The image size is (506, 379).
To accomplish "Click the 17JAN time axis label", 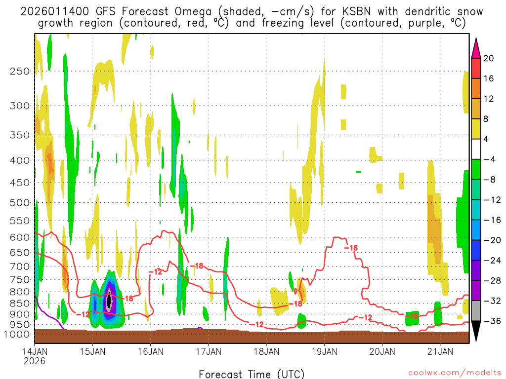I will [209, 351].
